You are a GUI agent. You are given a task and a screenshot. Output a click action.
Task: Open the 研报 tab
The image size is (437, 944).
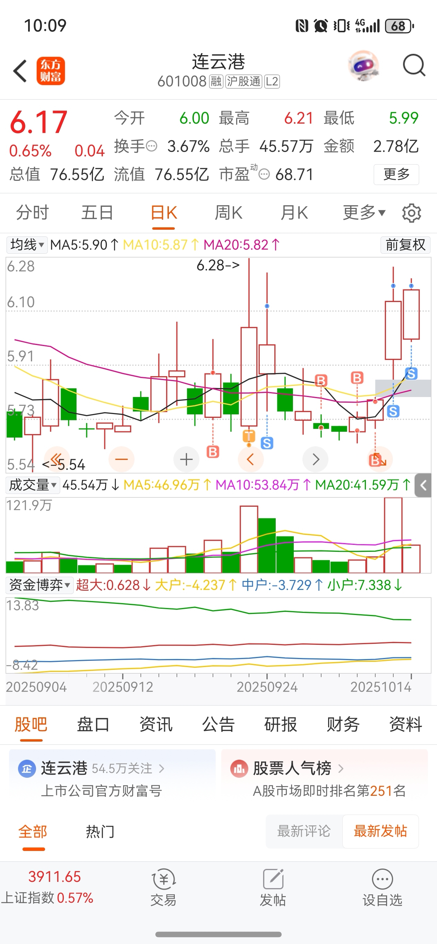coord(281,725)
